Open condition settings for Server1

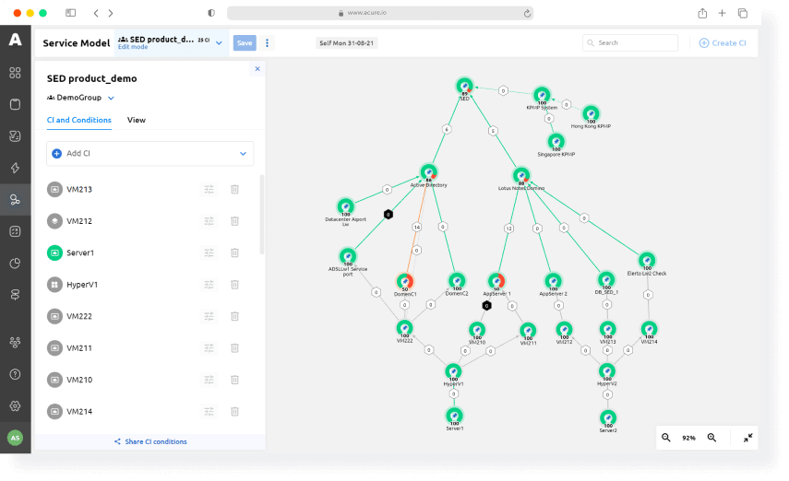point(209,252)
